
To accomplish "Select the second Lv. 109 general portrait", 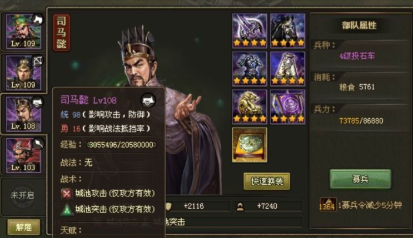I will click(24, 73).
